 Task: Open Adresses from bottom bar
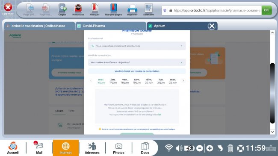[x=92, y=148]
